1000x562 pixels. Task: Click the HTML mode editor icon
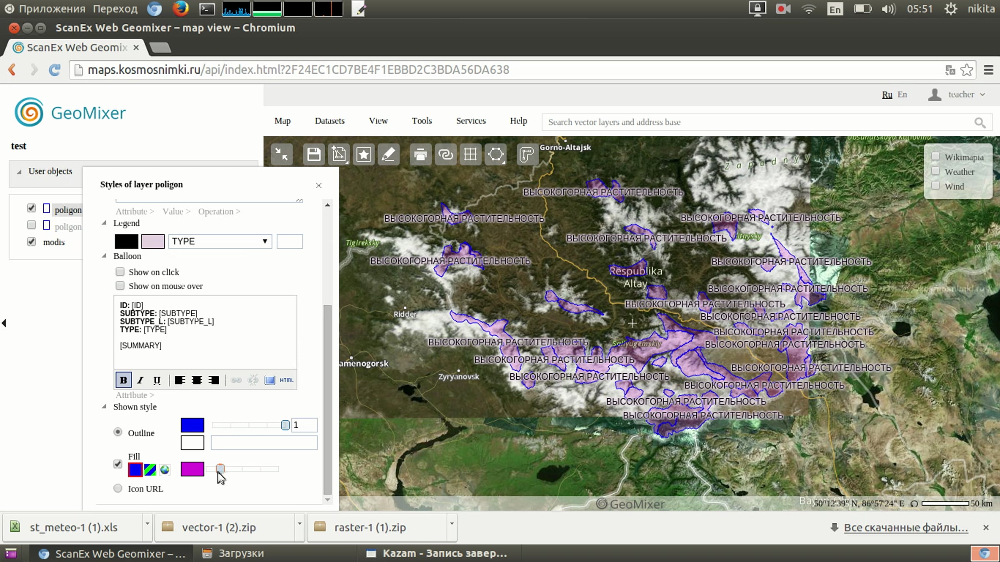pyautogui.click(x=287, y=380)
